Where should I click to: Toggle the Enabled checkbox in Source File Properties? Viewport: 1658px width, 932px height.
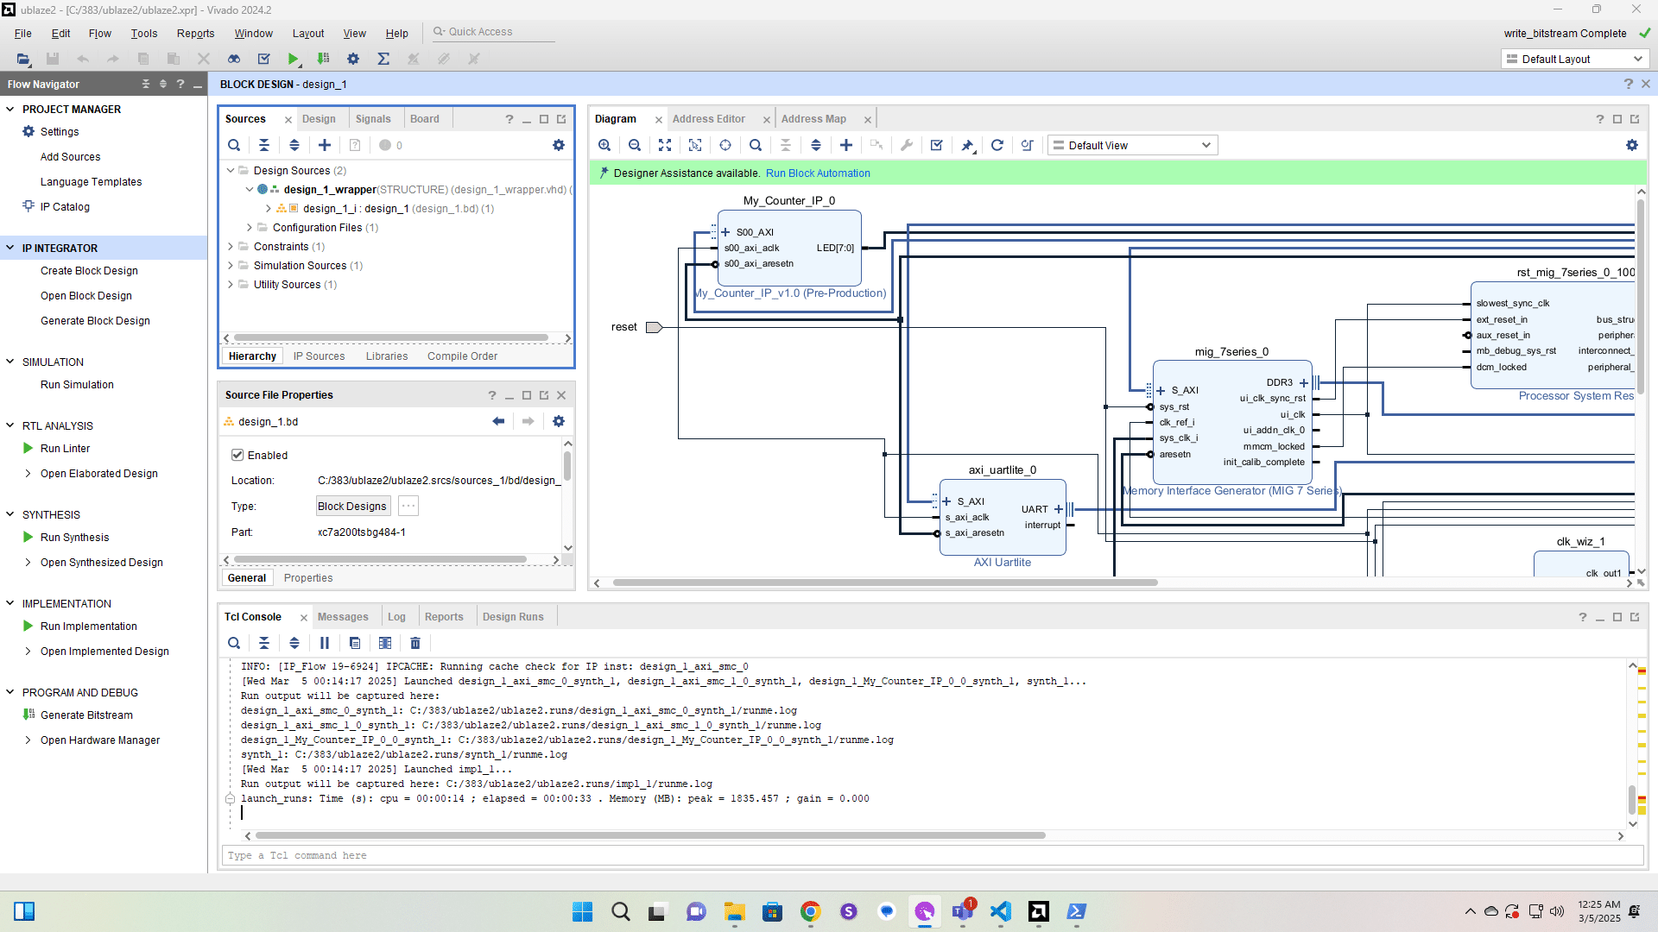pyautogui.click(x=237, y=455)
